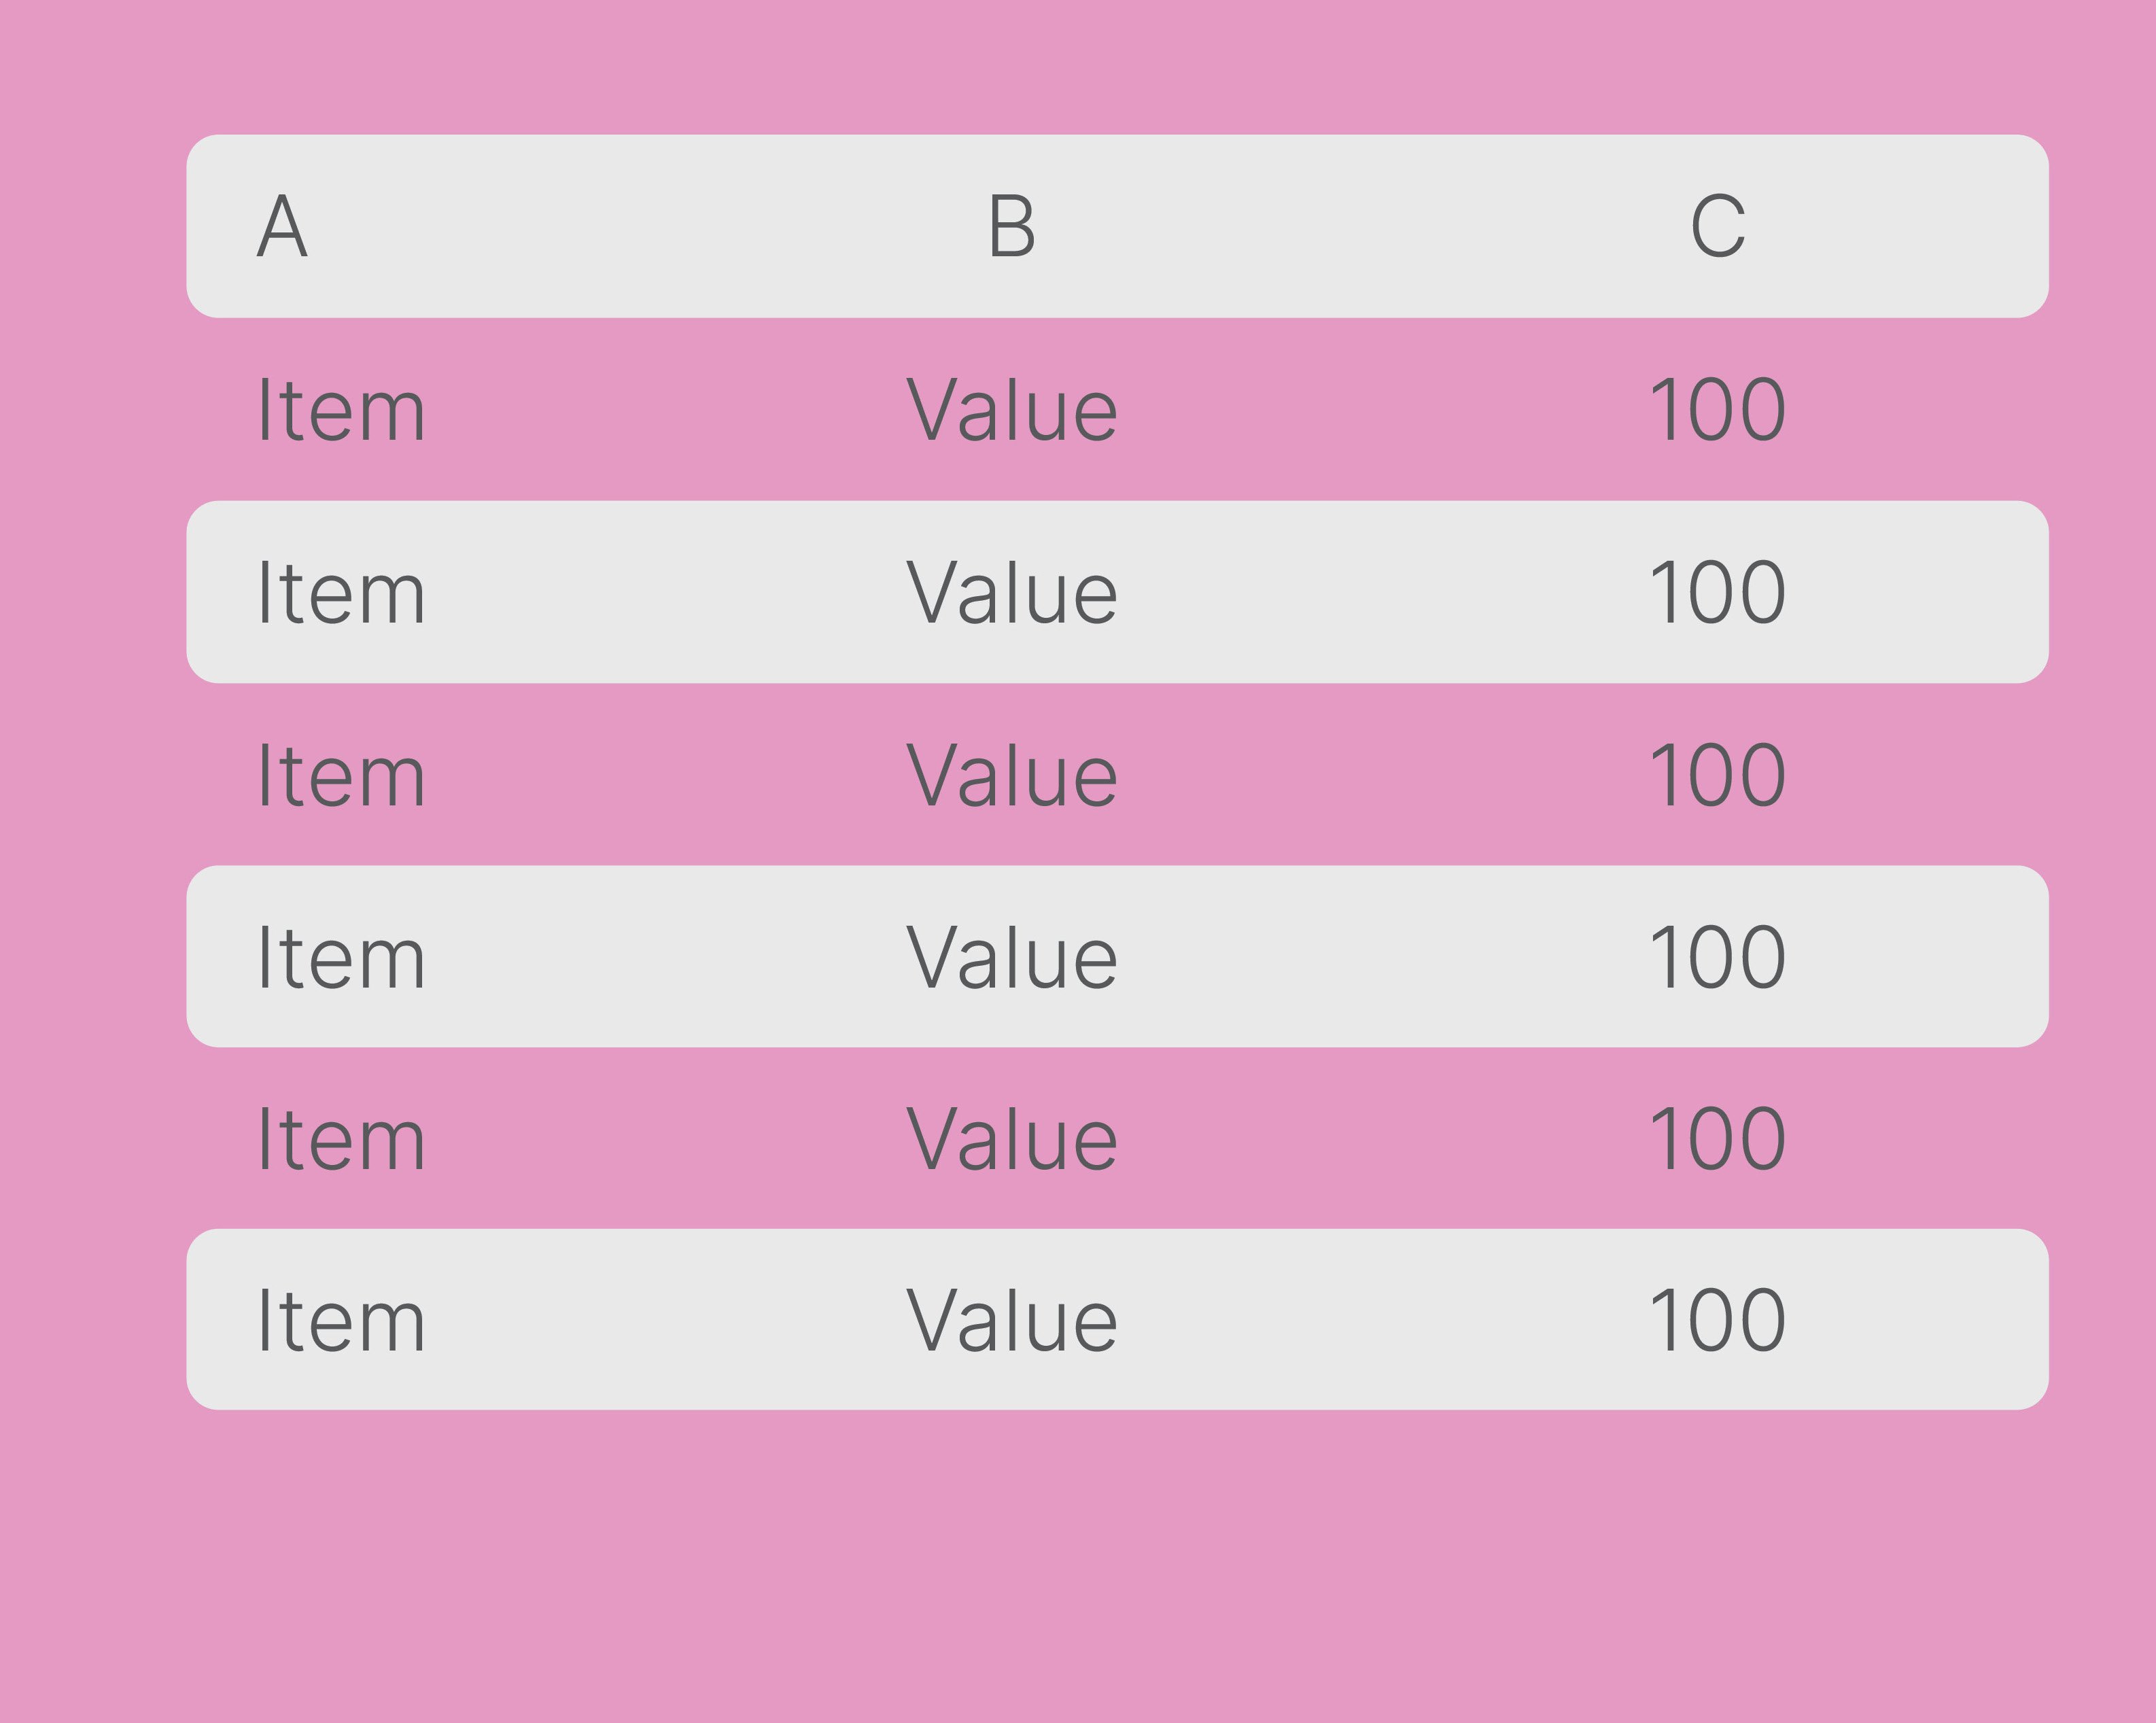Select Item in the fifth data row

pyautogui.click(x=342, y=1139)
